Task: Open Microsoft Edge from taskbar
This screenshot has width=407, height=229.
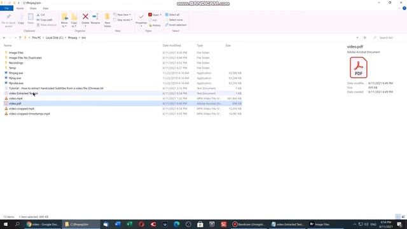Action: pyautogui.click(x=177, y=225)
